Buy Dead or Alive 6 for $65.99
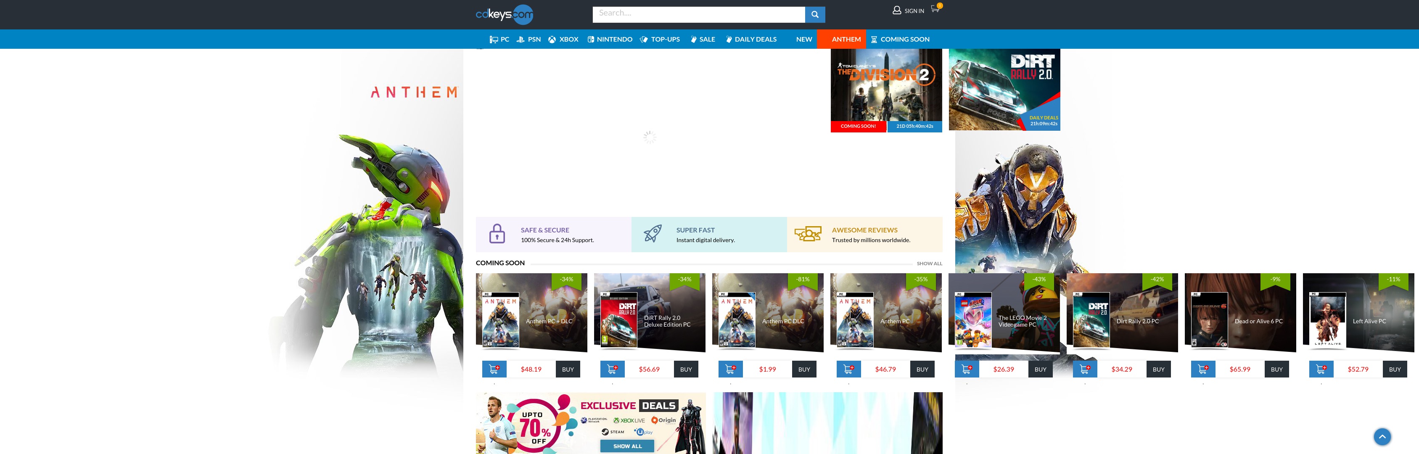 click(1277, 369)
